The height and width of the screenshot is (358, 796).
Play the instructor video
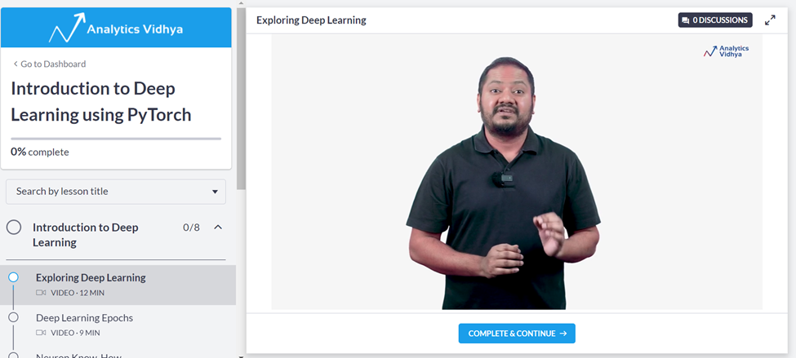[x=516, y=171]
